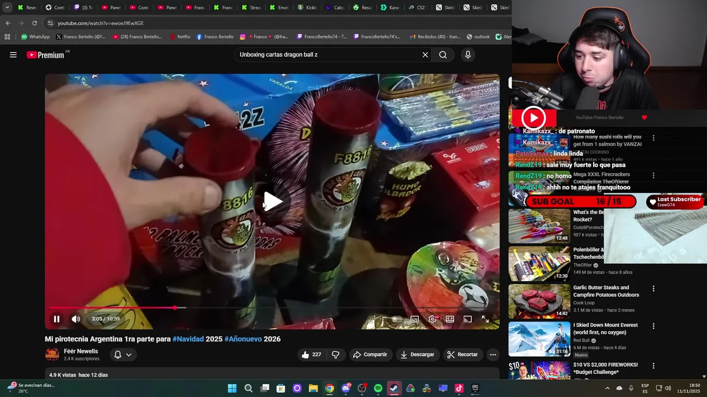Viewport: 707px width, 397px height.
Task: Mute the video volume speaker icon
Action: pyautogui.click(x=76, y=319)
